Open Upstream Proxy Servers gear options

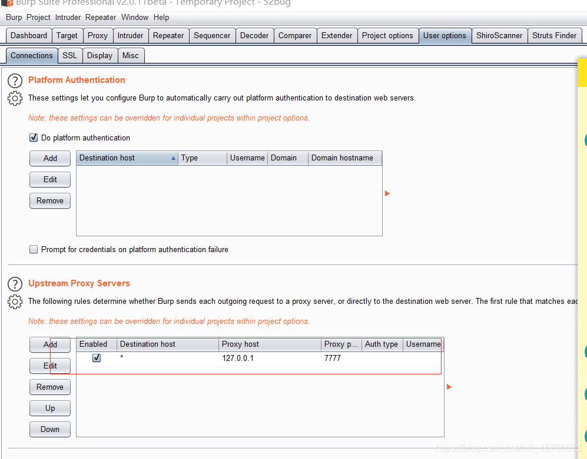[15, 301]
